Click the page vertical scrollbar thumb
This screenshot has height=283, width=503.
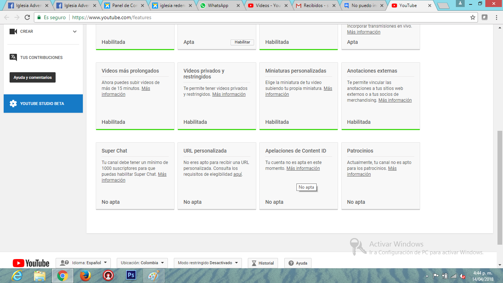click(x=500, y=187)
